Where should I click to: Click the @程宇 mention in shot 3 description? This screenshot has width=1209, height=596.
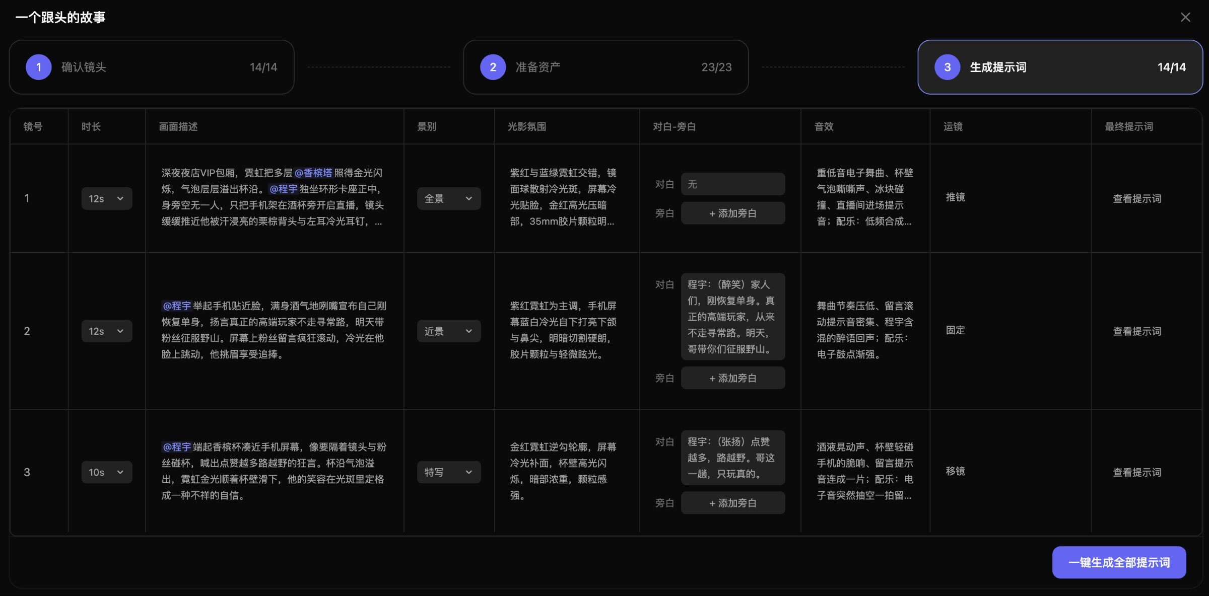177,447
